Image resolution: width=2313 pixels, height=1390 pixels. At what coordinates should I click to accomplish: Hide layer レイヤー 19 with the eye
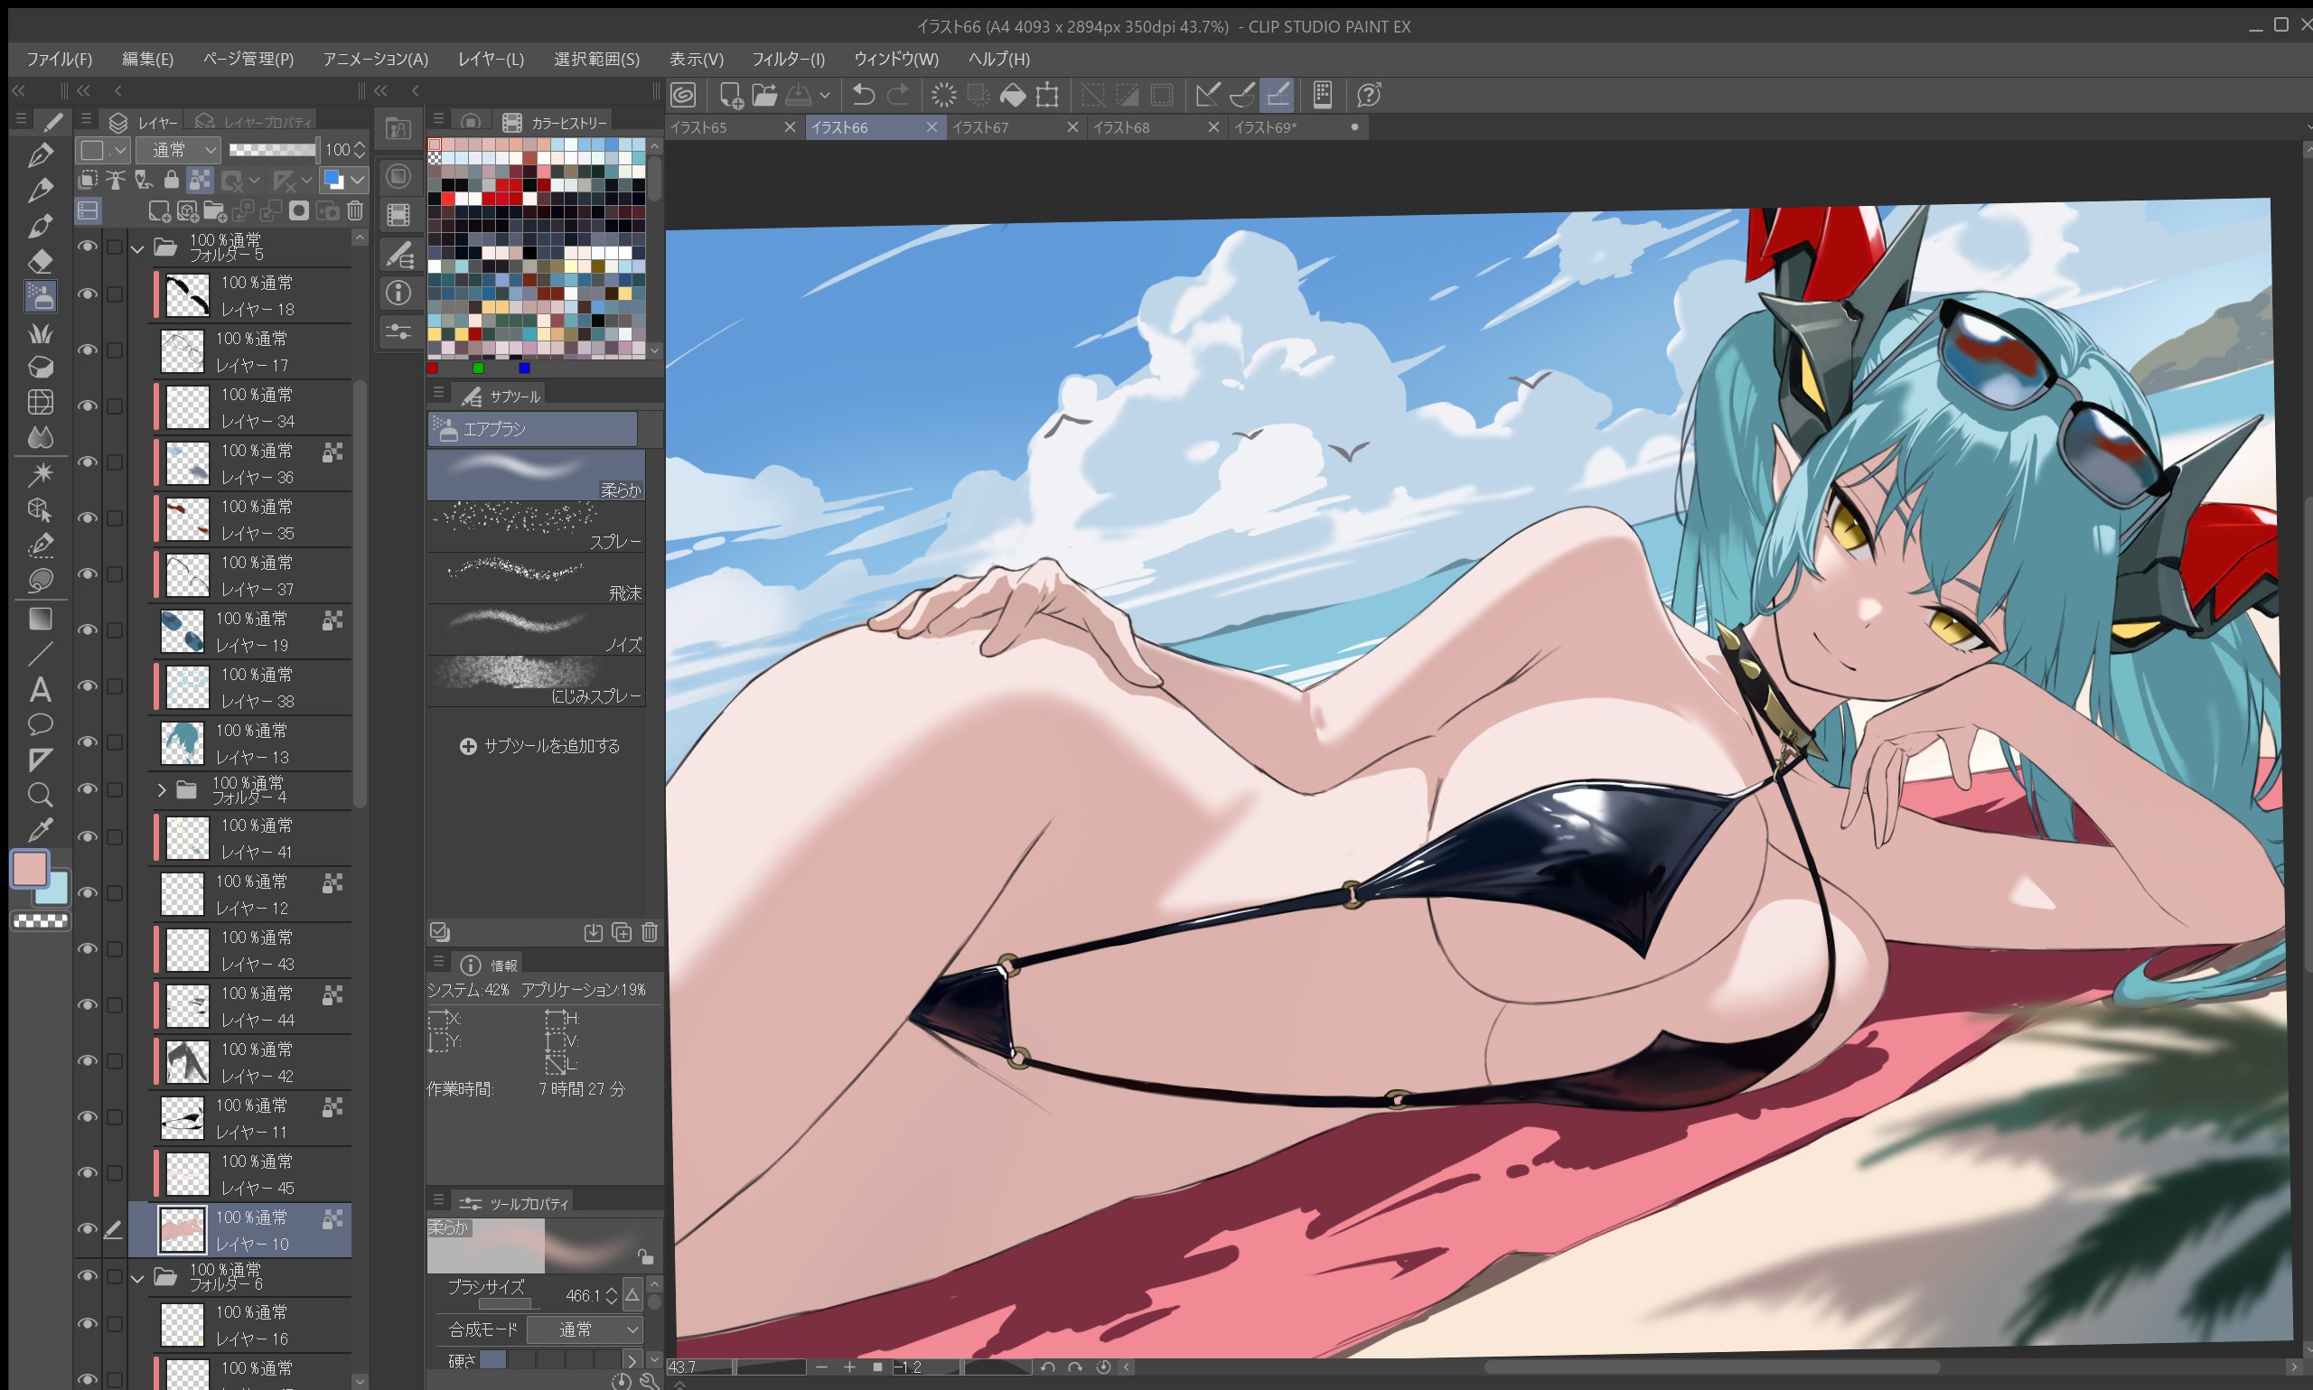click(87, 630)
